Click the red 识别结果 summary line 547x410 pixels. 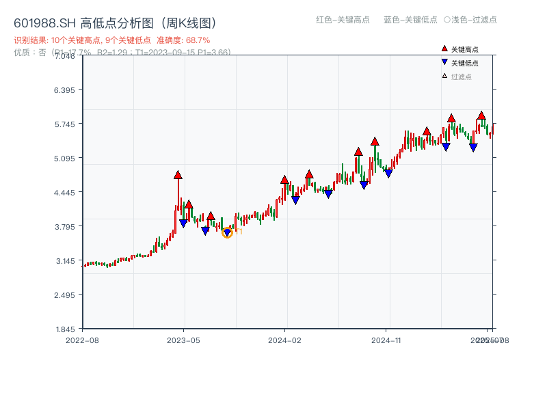[x=112, y=40]
